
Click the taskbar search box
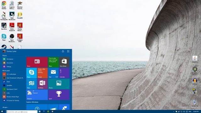22,112
